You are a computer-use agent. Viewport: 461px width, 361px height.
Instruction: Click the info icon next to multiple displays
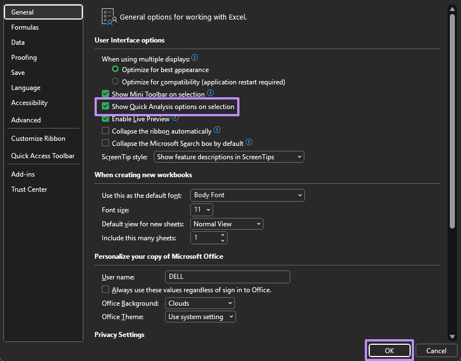pos(194,58)
